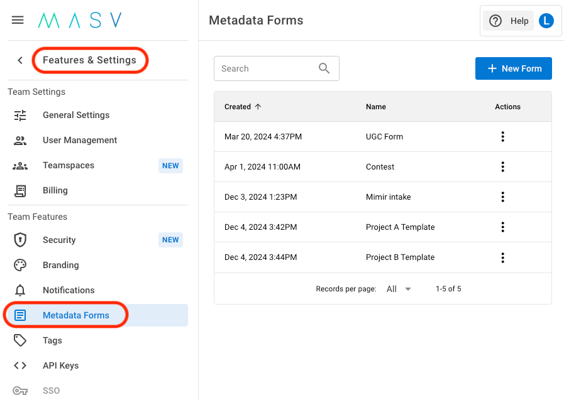Click the Help question mark icon
The height and width of the screenshot is (400, 564).
point(495,21)
